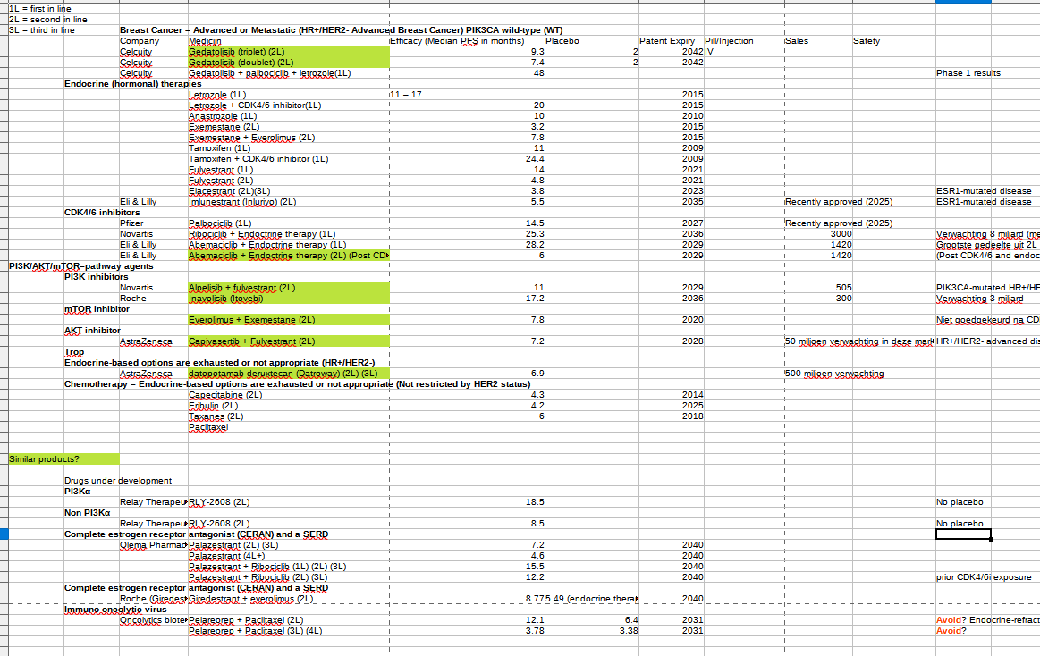
Task: Click the 'Immuno-oncolytic virus' heading cell
Action: 115,610
